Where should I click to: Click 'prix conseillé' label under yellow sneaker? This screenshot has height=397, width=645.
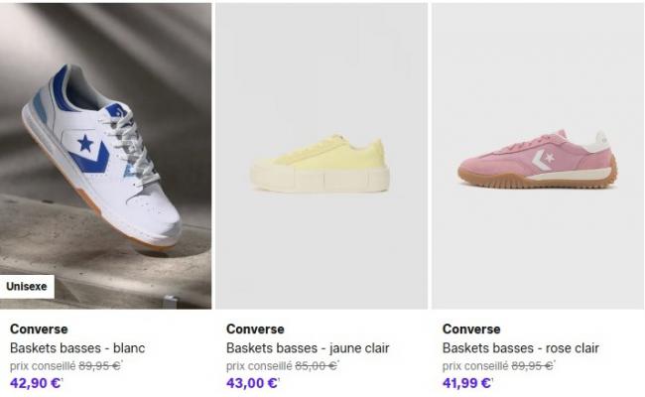pyautogui.click(x=259, y=365)
